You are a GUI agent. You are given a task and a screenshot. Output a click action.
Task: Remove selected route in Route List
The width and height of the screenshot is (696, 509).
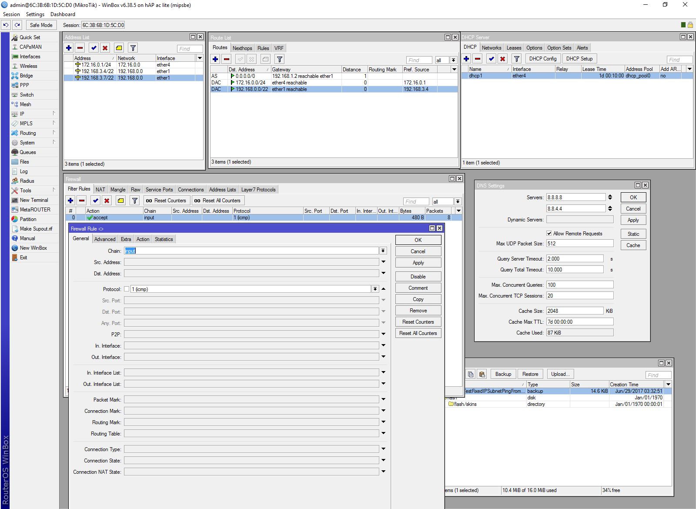pyautogui.click(x=227, y=59)
